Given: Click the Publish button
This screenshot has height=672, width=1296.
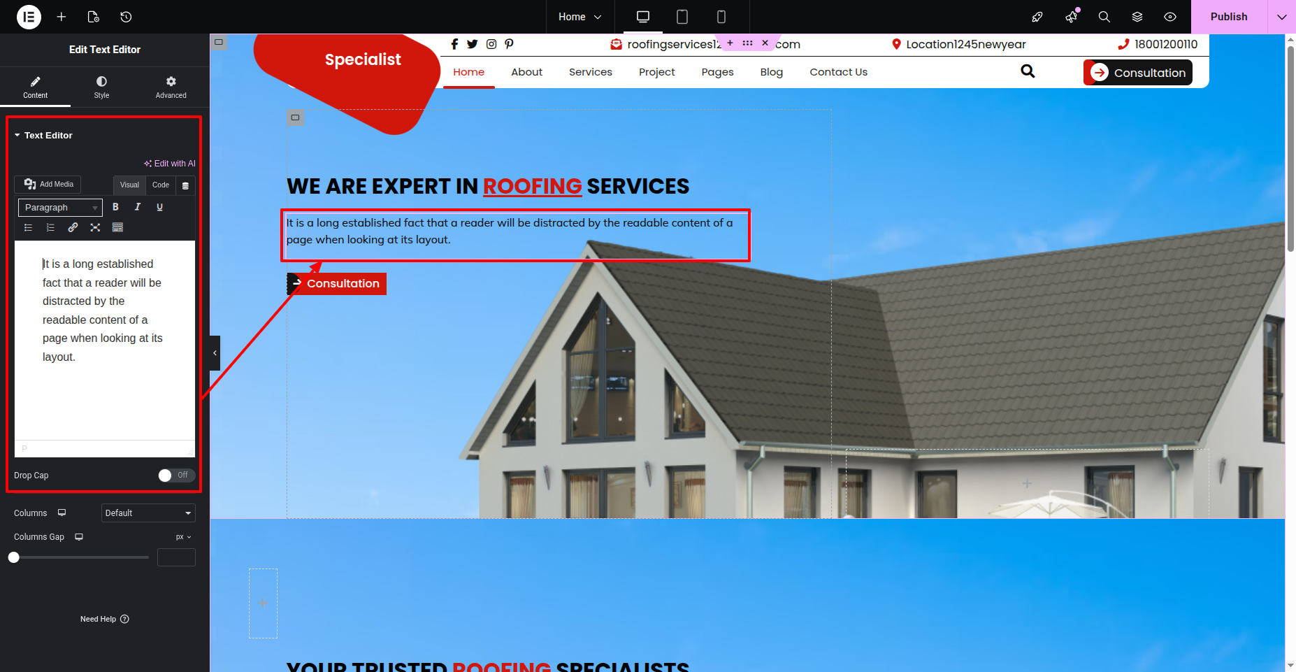Looking at the screenshot, I should 1228,17.
